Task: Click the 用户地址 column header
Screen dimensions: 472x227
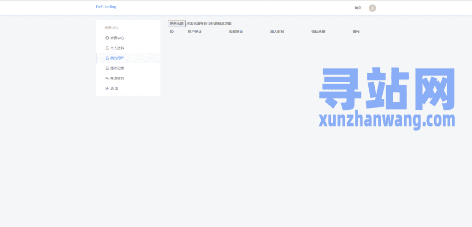Action: 195,32
